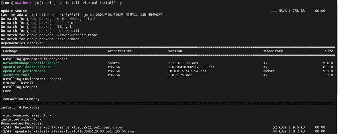Click the Install 4 Packages line
The width and height of the screenshot is (338, 134).
tap(20, 107)
